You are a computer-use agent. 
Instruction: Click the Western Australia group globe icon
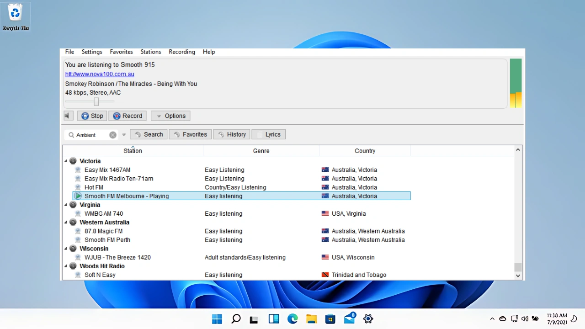coord(73,222)
